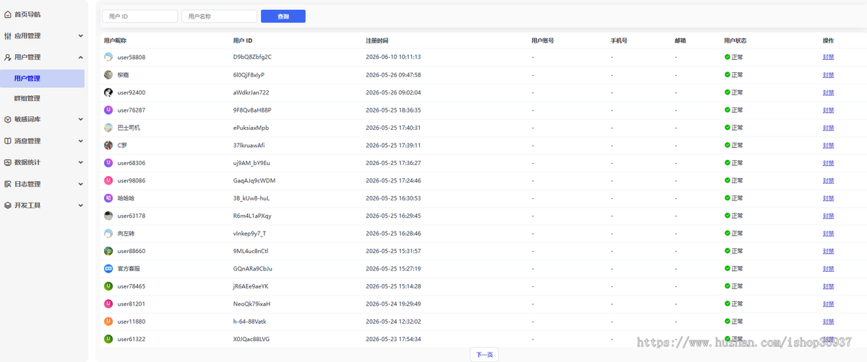867x362 pixels.
Task: Click 封禁 link for user58808
Action: [828, 57]
